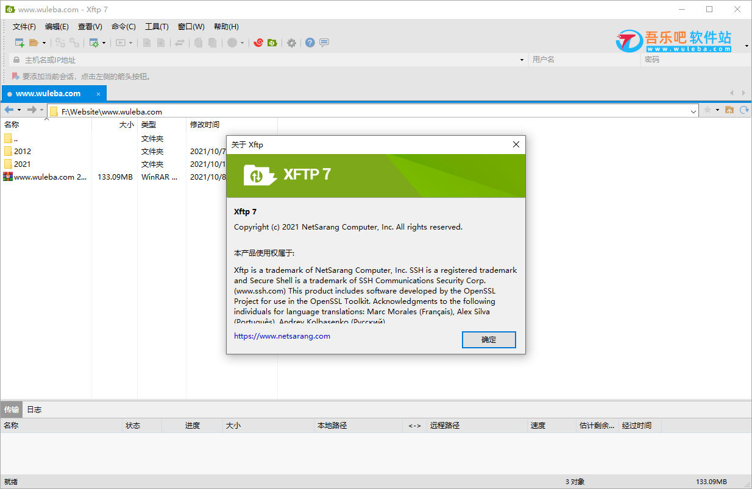Image resolution: width=752 pixels, height=489 pixels.
Task: Launch Xshell via the red swirl icon
Action: coord(258,43)
